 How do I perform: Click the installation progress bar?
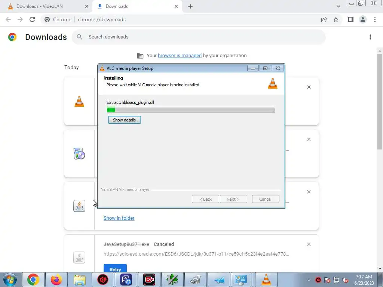coord(191,109)
